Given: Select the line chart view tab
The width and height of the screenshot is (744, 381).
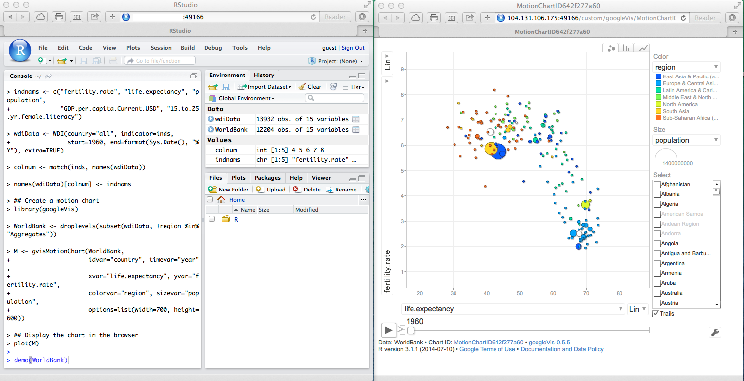Looking at the screenshot, I should [x=643, y=48].
